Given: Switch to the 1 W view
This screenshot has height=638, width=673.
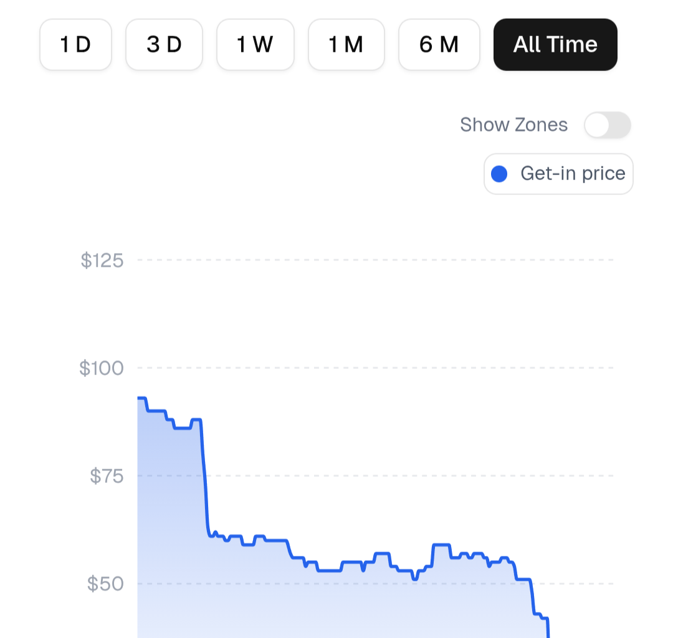Looking at the screenshot, I should [255, 44].
